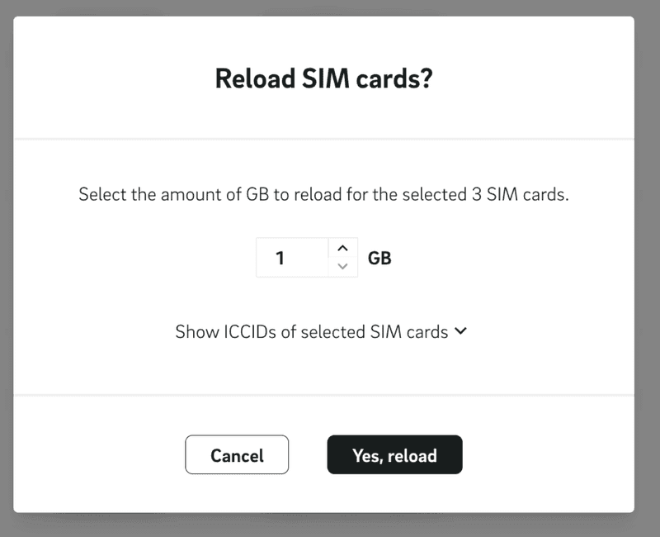Click the down arrow to decrease GB amount
The image size is (660, 537).
tap(343, 267)
